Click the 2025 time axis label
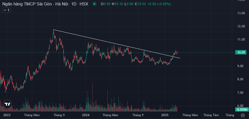249x119 pixels. pyautogui.click(x=165, y=115)
